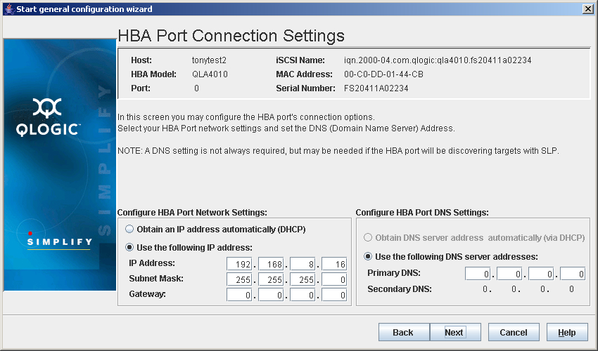Click the last Primary DNS octet field
598x351 pixels.
pos(573,274)
